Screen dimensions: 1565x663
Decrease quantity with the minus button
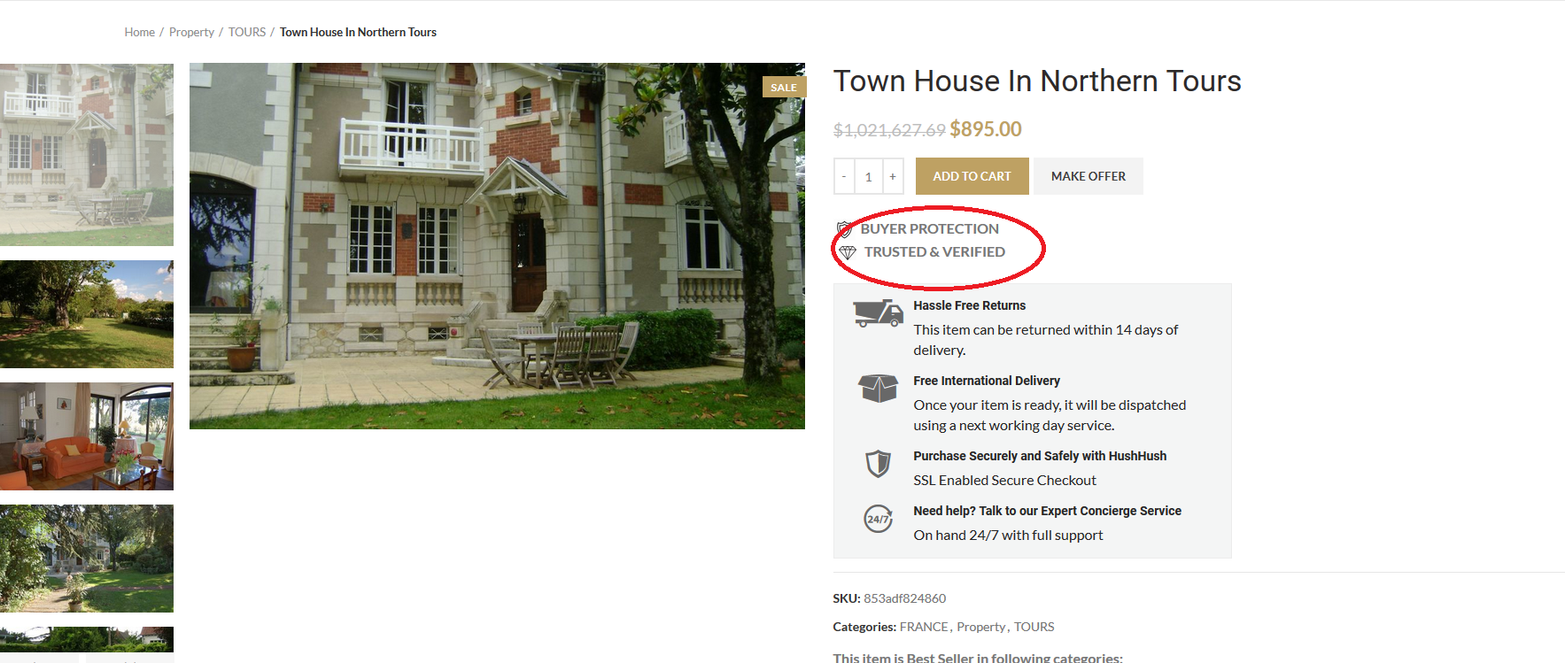[x=844, y=176]
